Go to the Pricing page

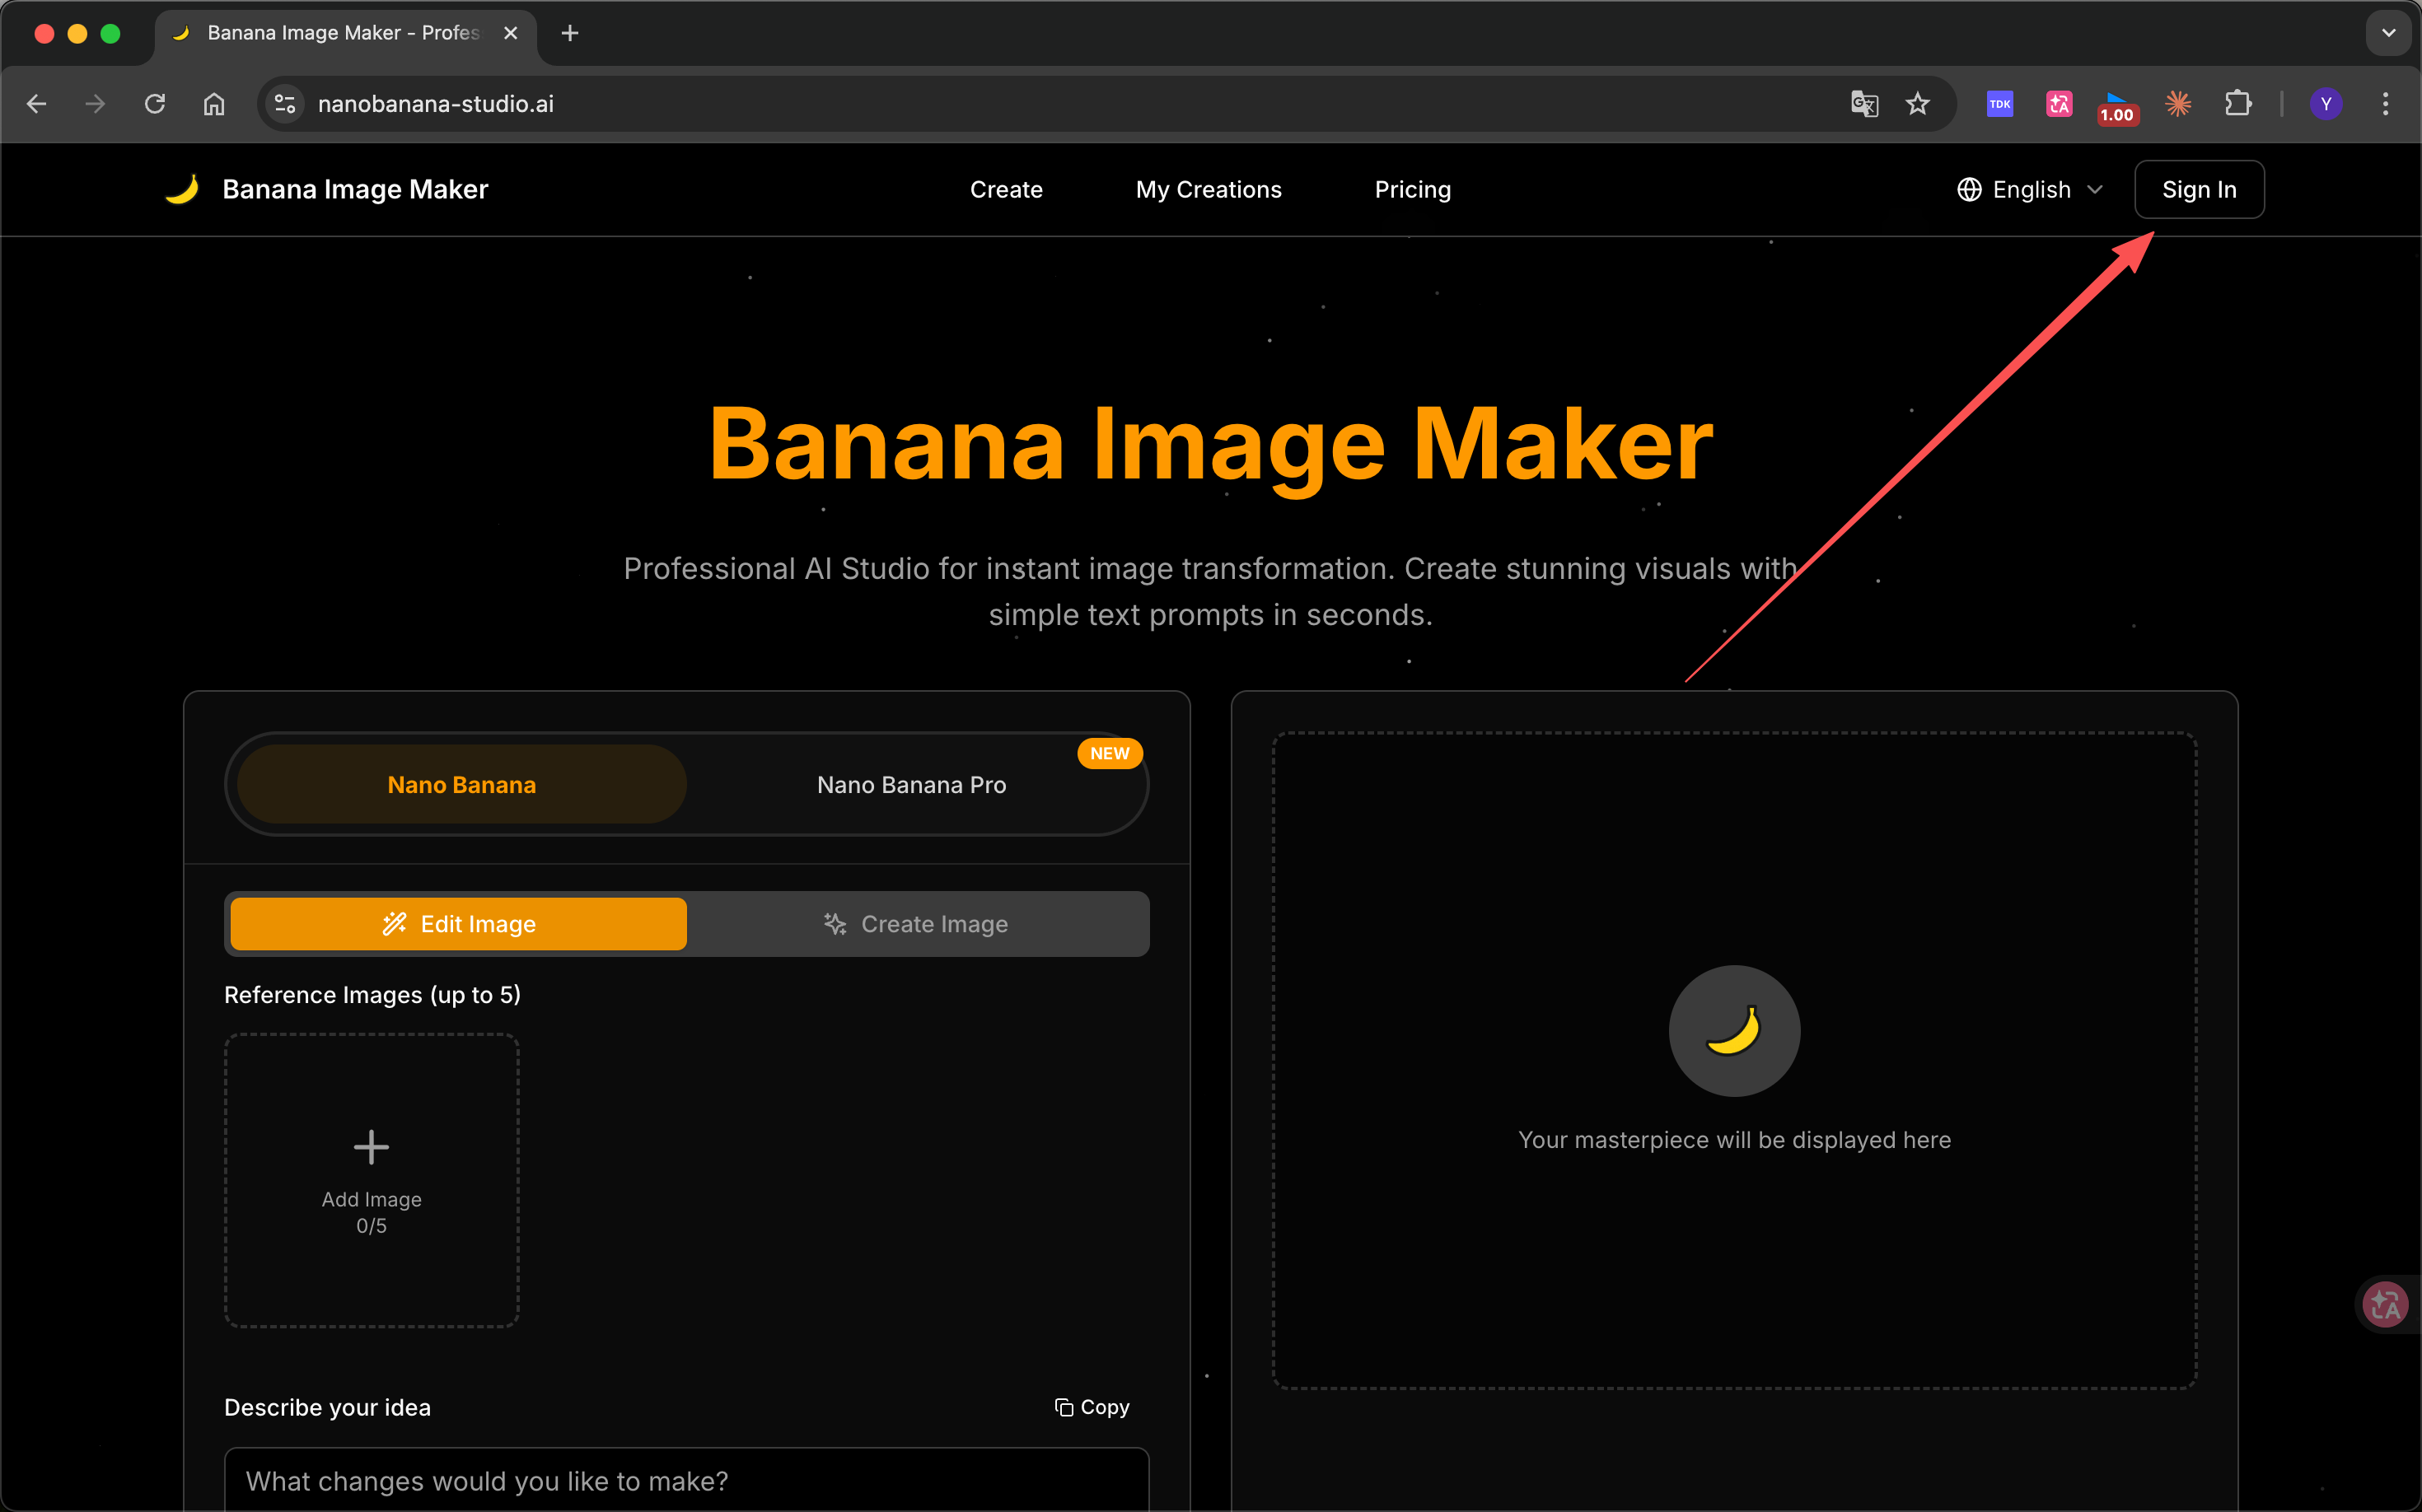click(x=1413, y=190)
